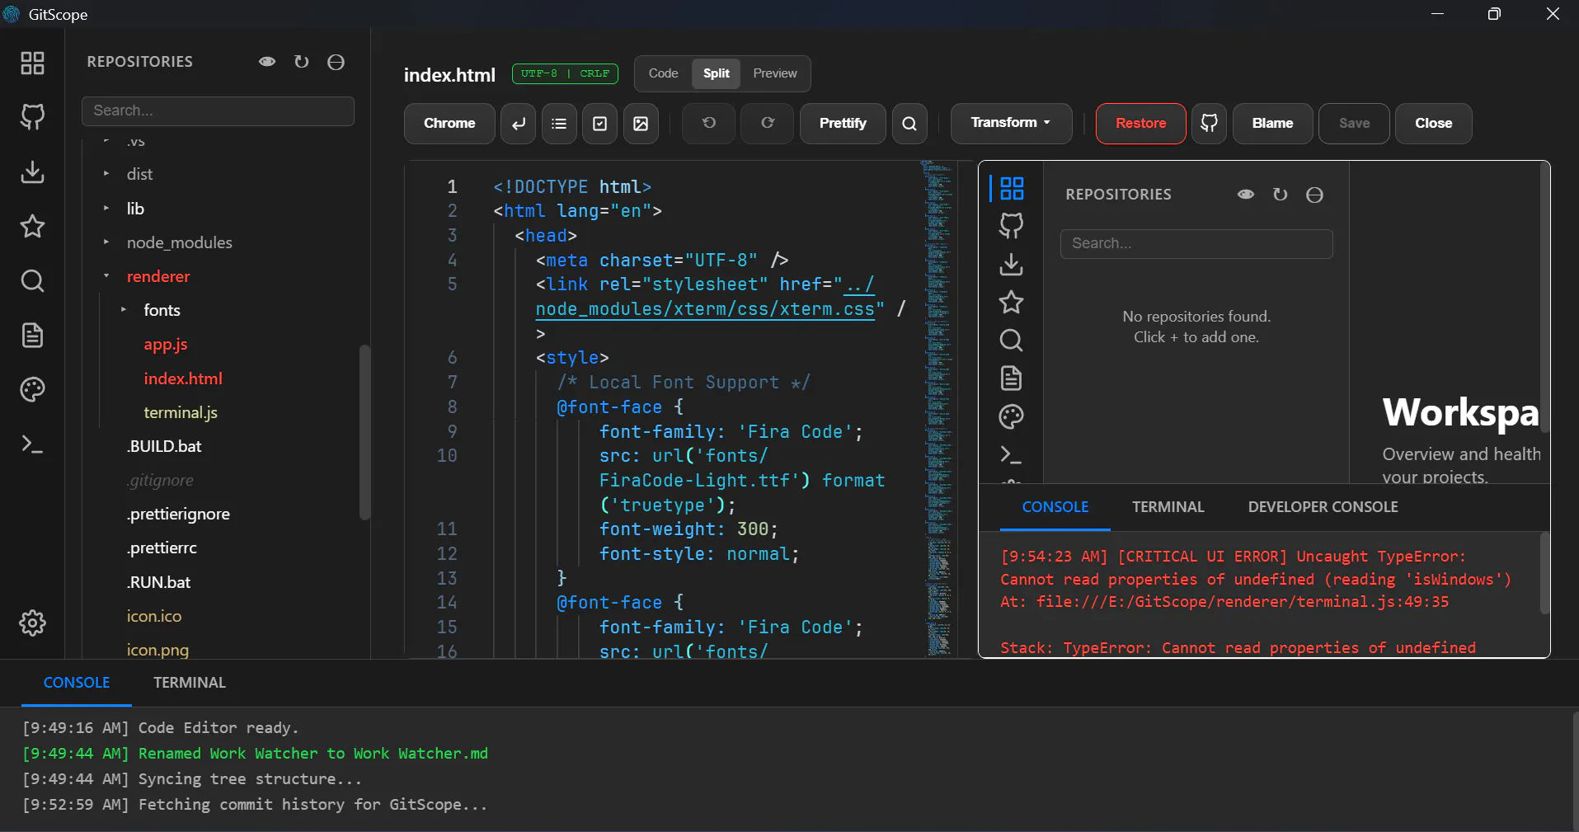Collapse the renderer folder
The width and height of the screenshot is (1579, 832).
pos(106,276)
